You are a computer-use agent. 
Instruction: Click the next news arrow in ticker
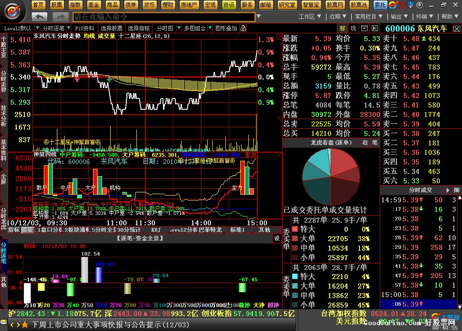click(x=18, y=325)
